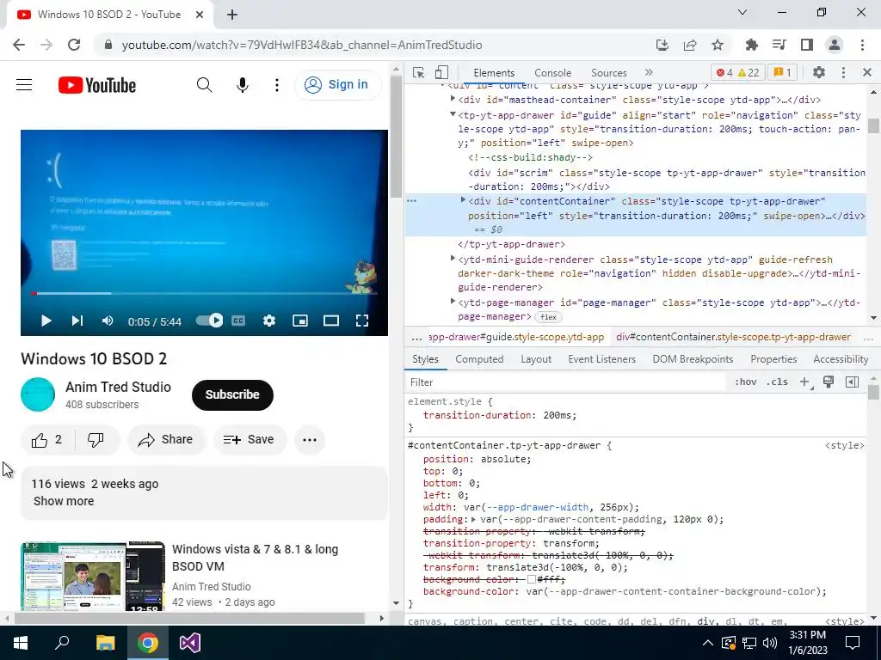Screen dimensions: 881x660
Task: Select div#contentContainer in the breadcrumb
Action: pos(733,337)
